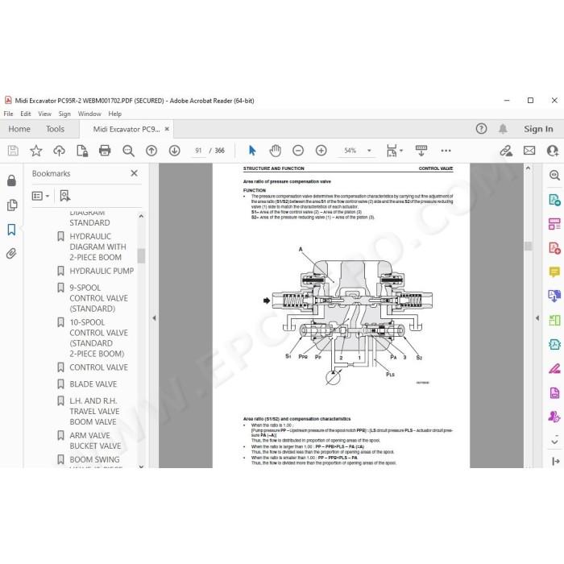Print the document
Image resolution: width=564 pixels, height=564 pixels.
[x=105, y=151]
